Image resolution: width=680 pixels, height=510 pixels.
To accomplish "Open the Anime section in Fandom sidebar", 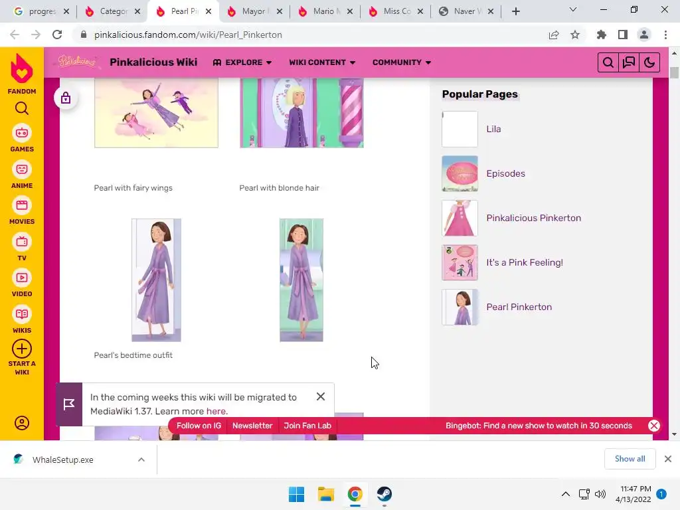I will 22,175.
